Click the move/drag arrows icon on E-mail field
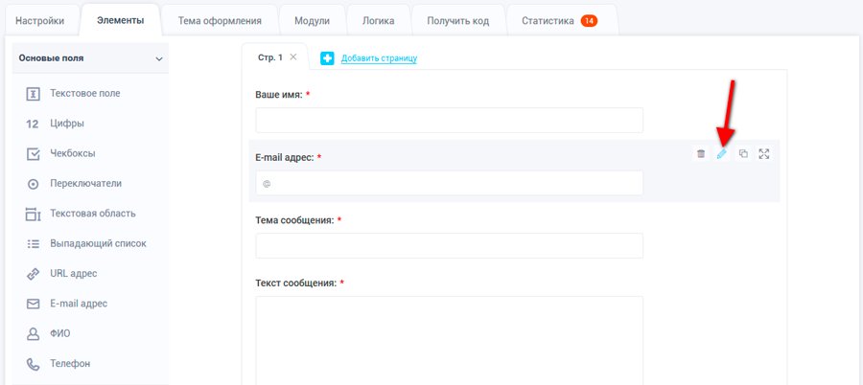 point(764,154)
